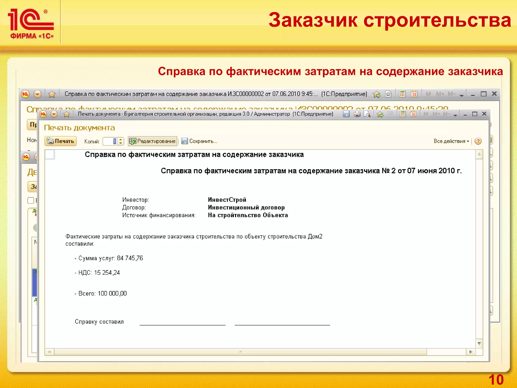Click 'Справку составил' text
This screenshot has height=388, width=517.
click(x=99, y=322)
